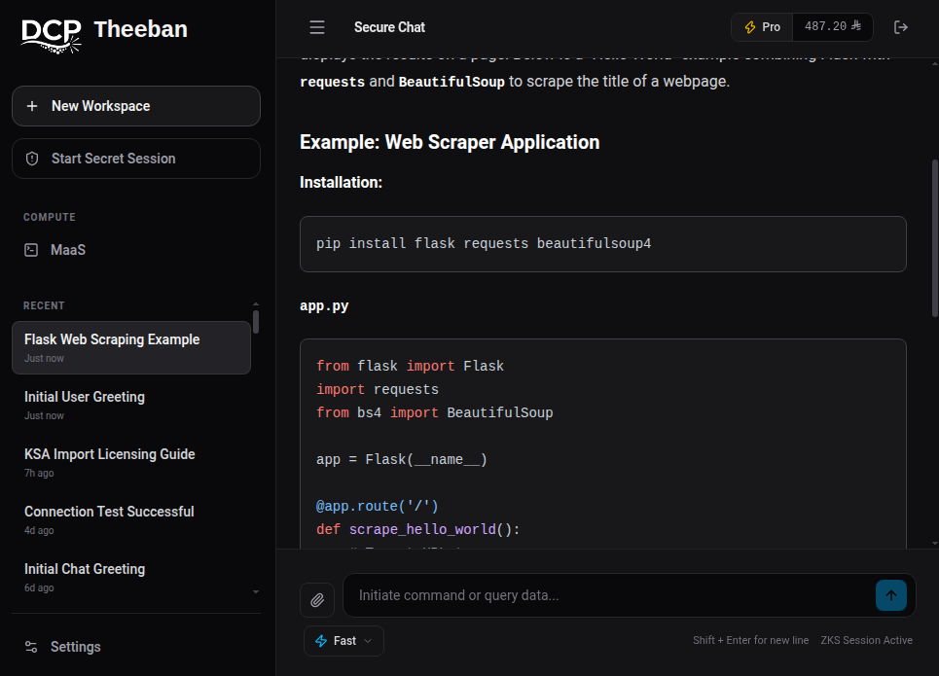This screenshot has height=676, width=939.
Task: Start Secret Session
Action: pos(136,159)
